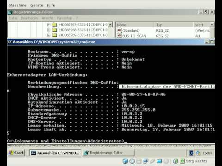Screen dimensions: 222x166
Task: Expand the {4D36E968-E325-11CE-BFC1 registry key
Action: [49, 30]
